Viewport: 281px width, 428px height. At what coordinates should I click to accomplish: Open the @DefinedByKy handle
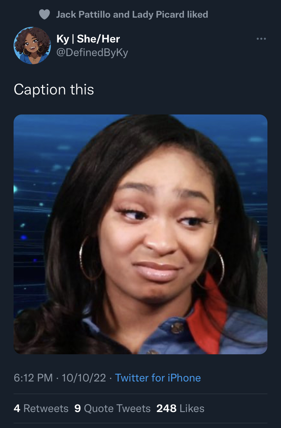point(92,53)
